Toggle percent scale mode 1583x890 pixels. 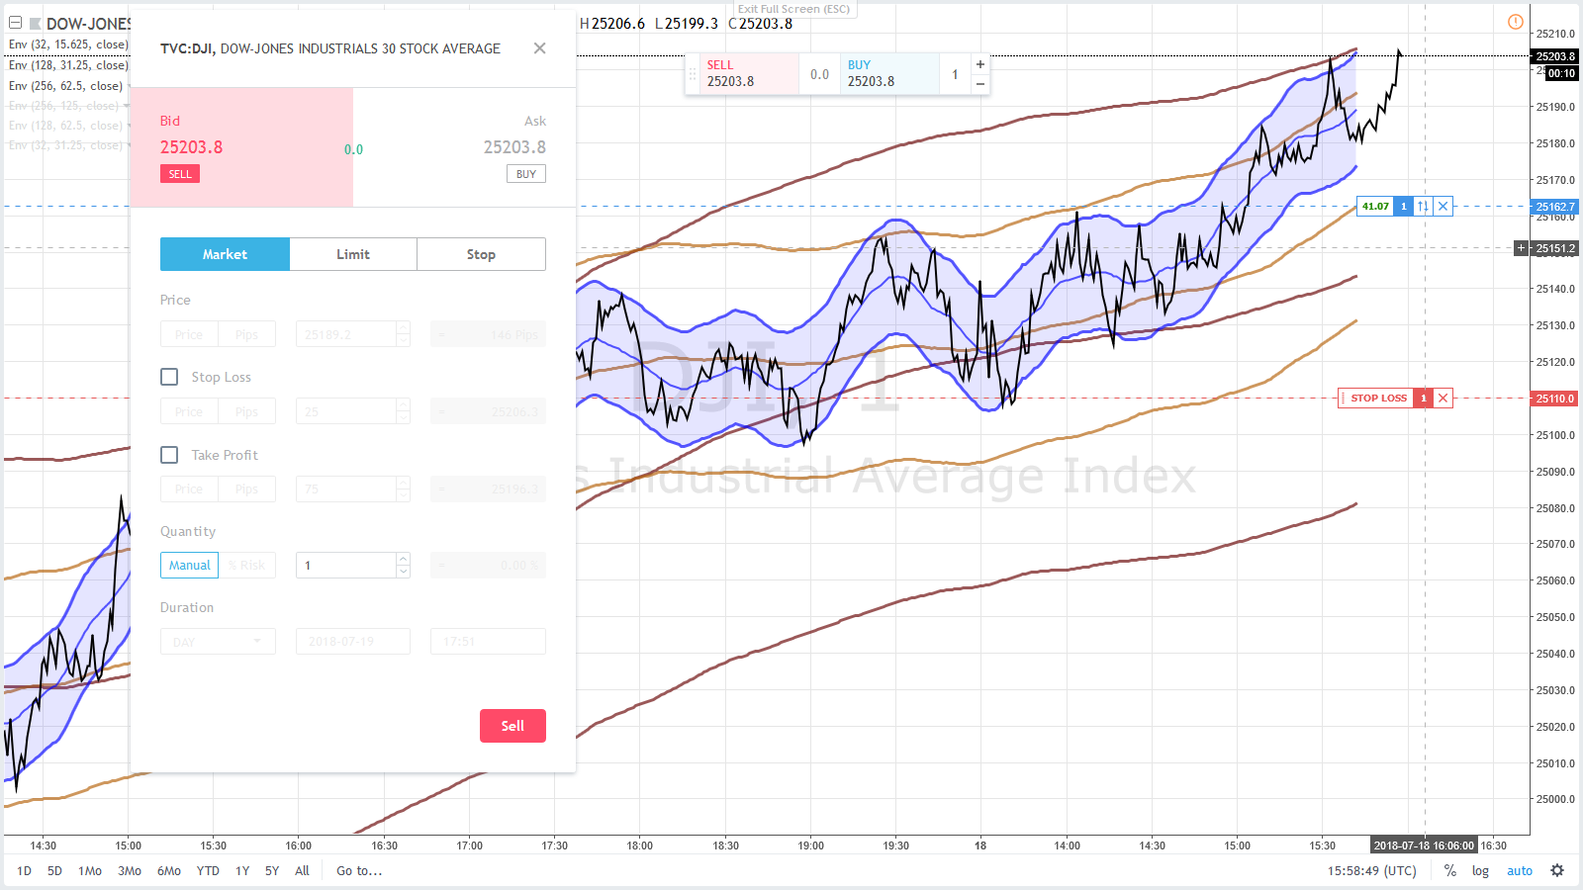pos(1450,871)
